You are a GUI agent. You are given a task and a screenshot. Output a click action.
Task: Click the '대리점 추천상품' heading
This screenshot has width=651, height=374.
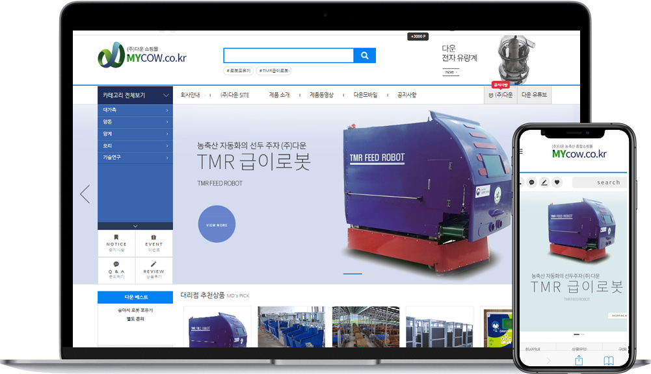pos(203,295)
